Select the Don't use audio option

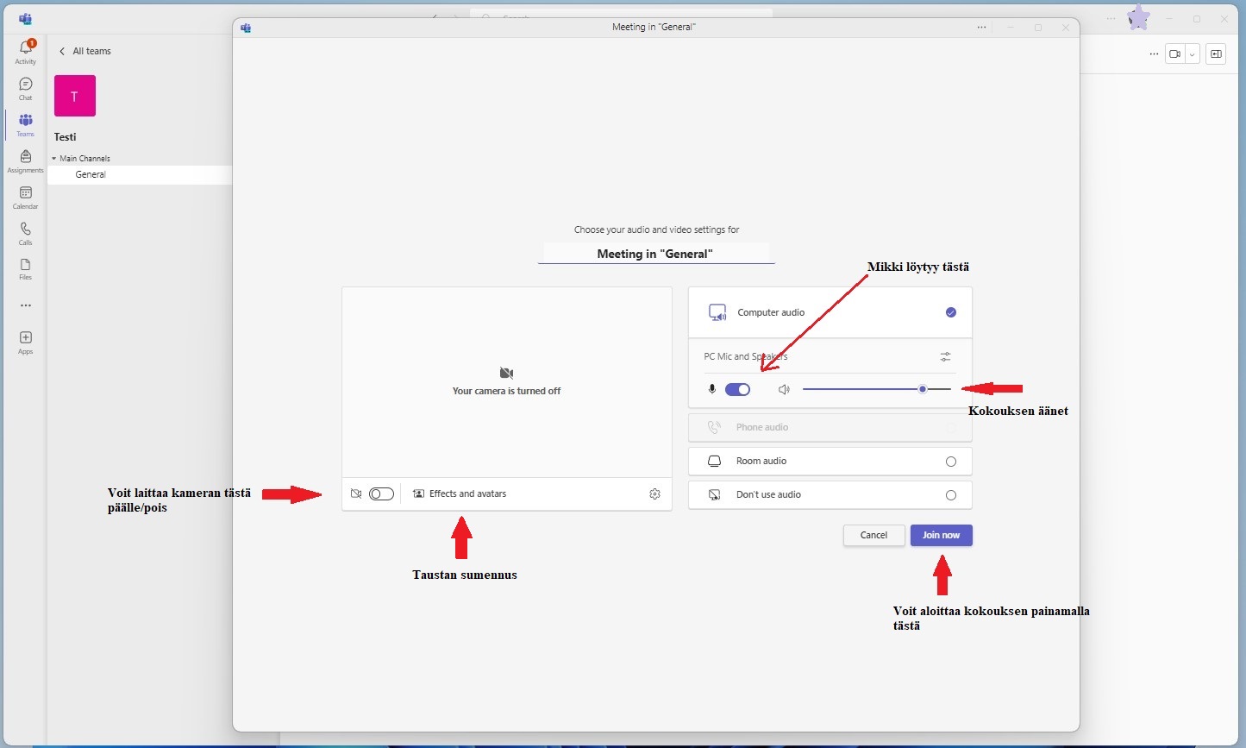[x=950, y=495]
